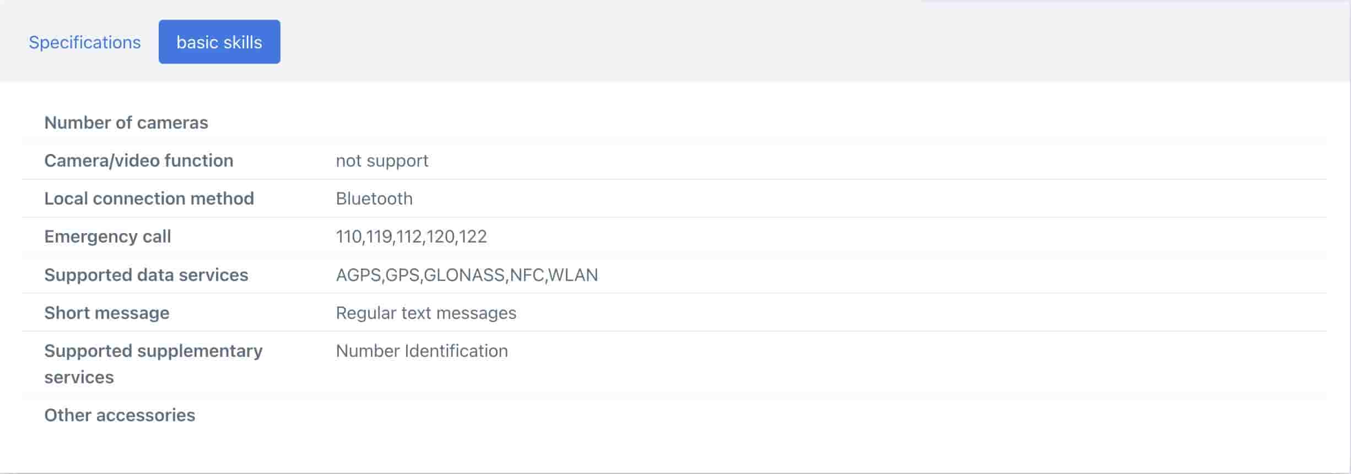
Task: Select the Local connection method label
Action: tap(149, 199)
